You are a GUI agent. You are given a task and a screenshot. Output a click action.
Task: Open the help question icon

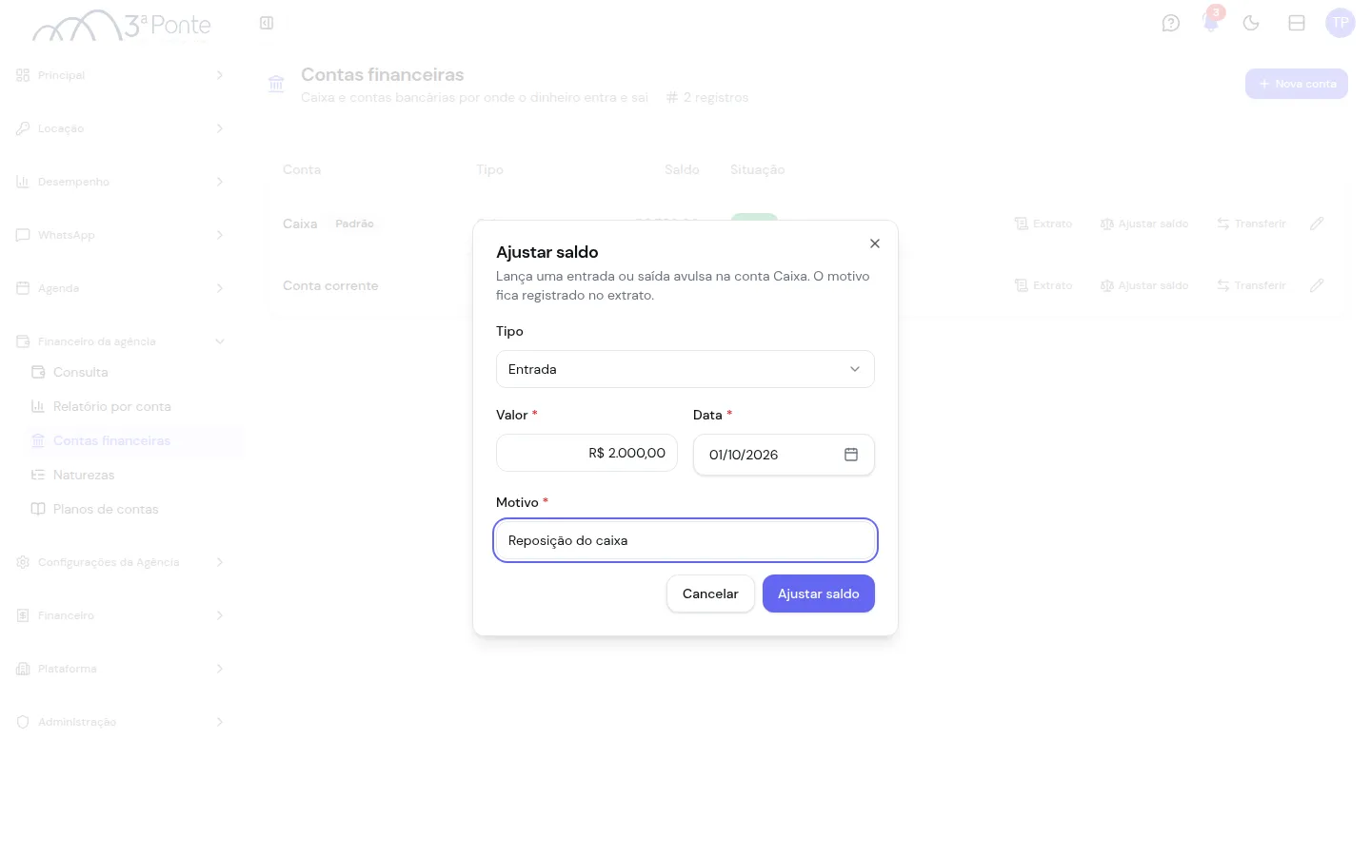click(x=1171, y=23)
